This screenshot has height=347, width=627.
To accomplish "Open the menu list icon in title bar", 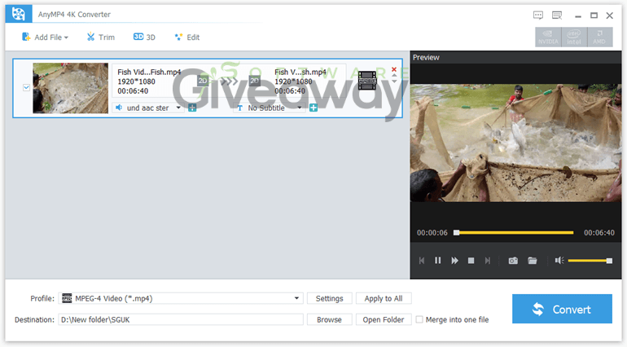I will (557, 15).
